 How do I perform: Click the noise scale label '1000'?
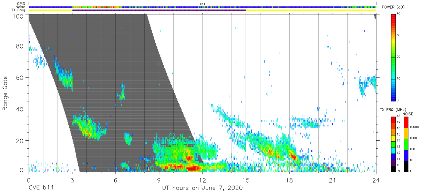[414, 138]
